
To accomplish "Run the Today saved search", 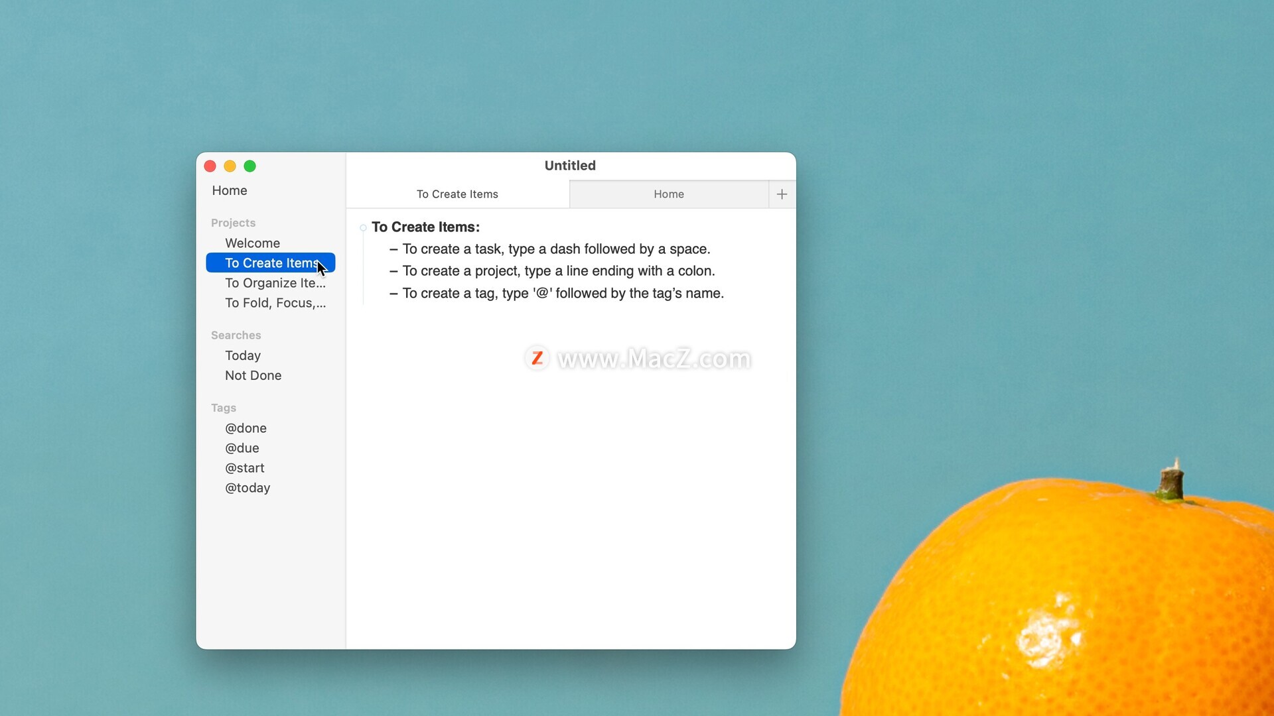I will point(243,355).
